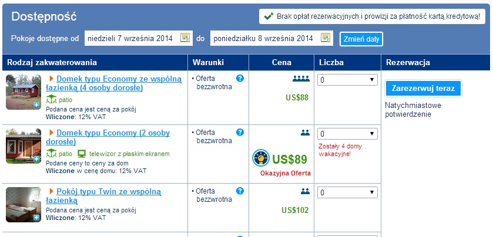Click the Zarezerwuj teraz button
Viewport: 493px width, 237px height.
[x=423, y=88]
